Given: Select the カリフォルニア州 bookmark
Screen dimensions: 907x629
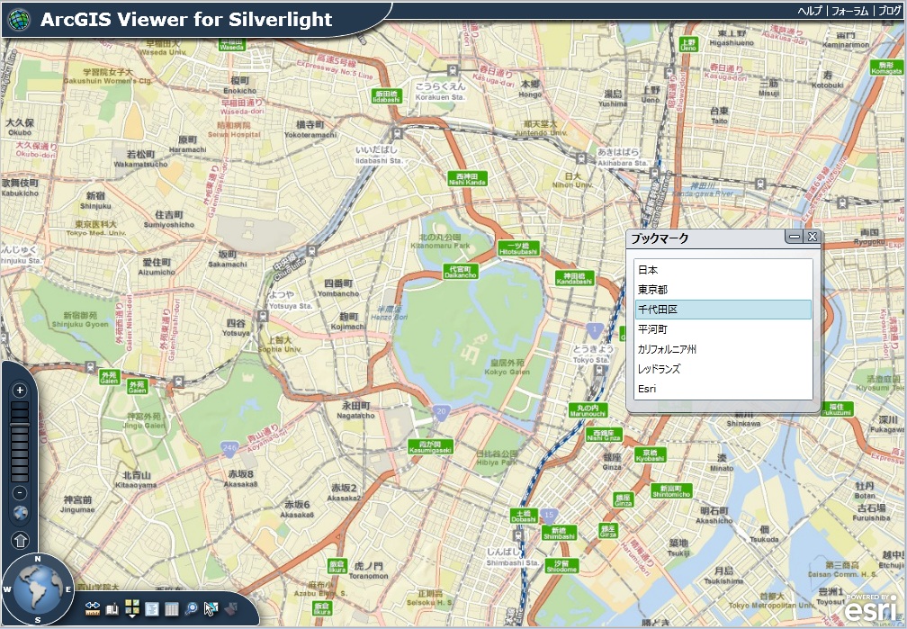Looking at the screenshot, I should [x=723, y=349].
